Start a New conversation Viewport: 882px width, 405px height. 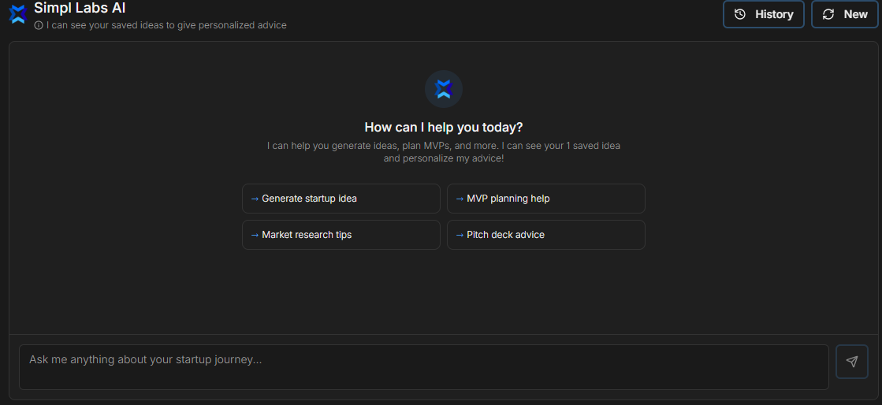tap(845, 14)
